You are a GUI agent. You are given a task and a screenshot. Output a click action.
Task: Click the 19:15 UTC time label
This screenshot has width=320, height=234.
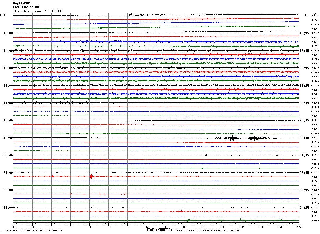pos(304,51)
